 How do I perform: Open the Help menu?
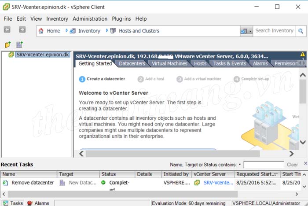point(141,18)
